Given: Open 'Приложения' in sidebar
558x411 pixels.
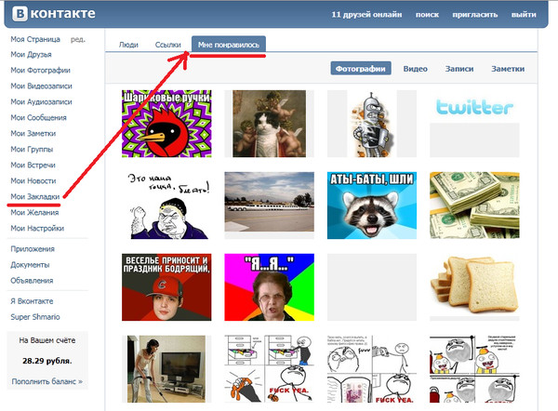Looking at the screenshot, I should [x=33, y=249].
